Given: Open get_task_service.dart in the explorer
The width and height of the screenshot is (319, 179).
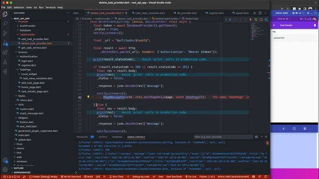Looking at the screenshot, I should (x=34, y=48).
